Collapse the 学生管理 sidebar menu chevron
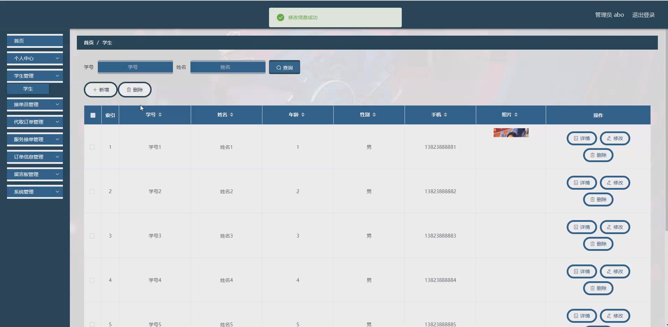This screenshot has height=327, width=668. pos(57,76)
